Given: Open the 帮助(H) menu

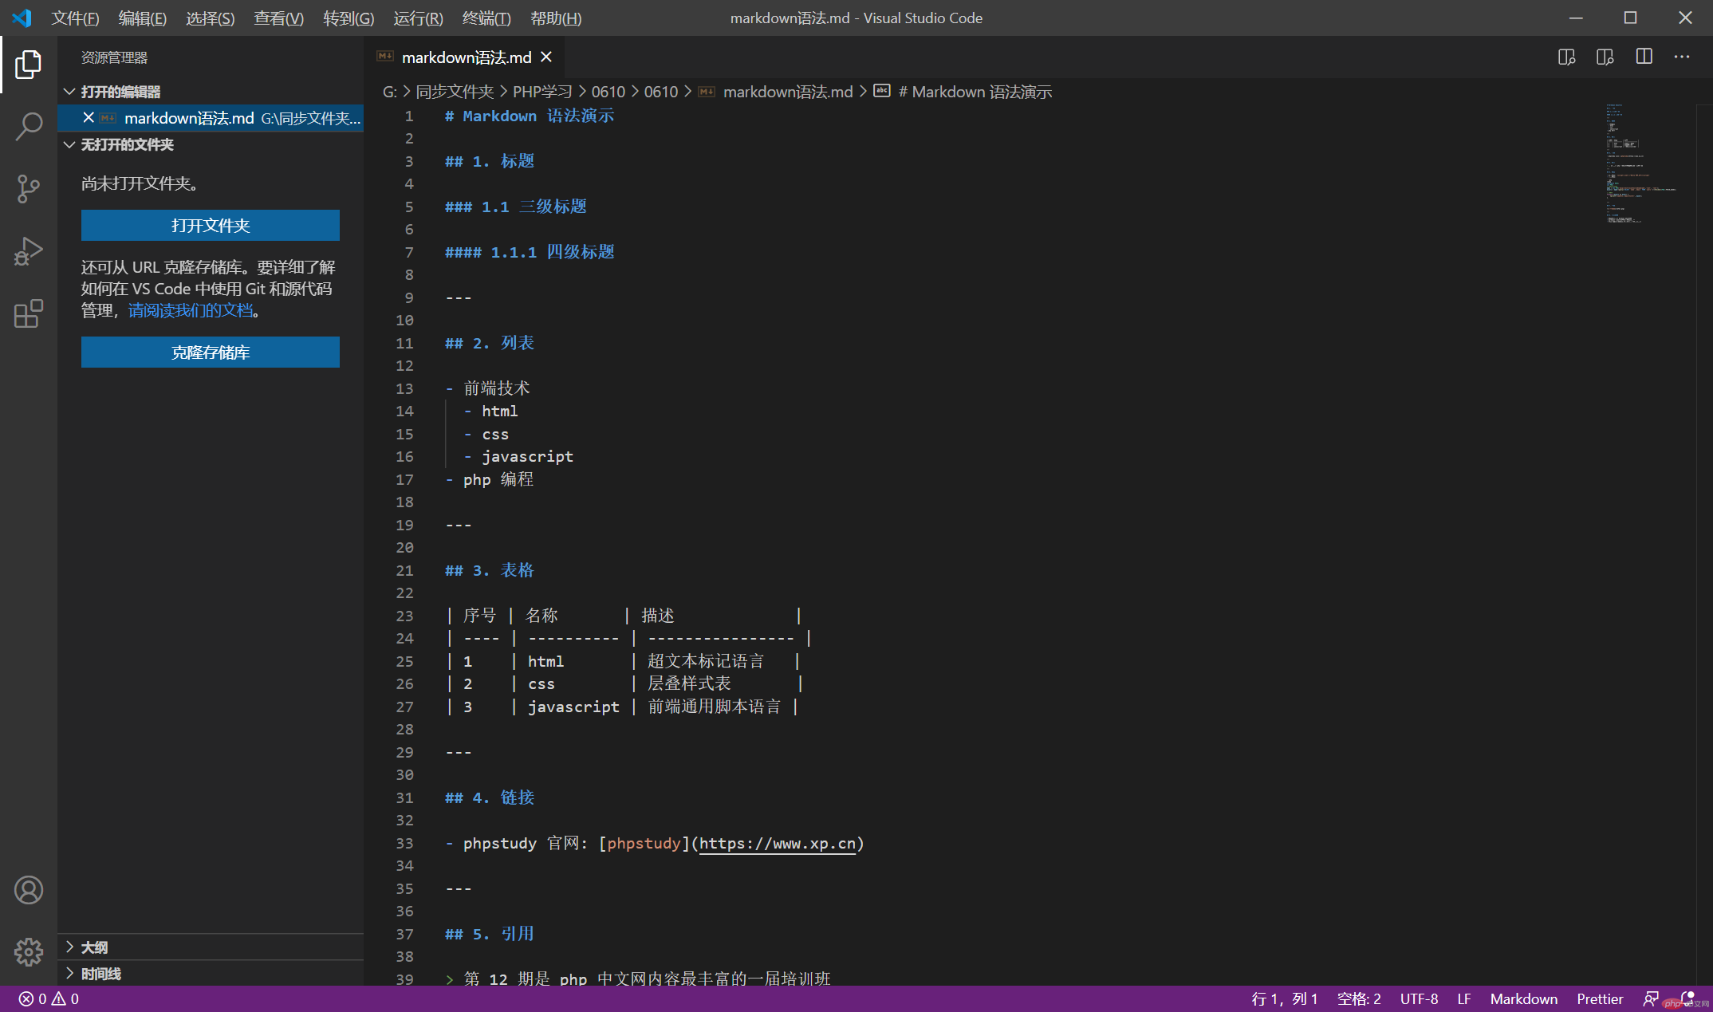Looking at the screenshot, I should (555, 18).
